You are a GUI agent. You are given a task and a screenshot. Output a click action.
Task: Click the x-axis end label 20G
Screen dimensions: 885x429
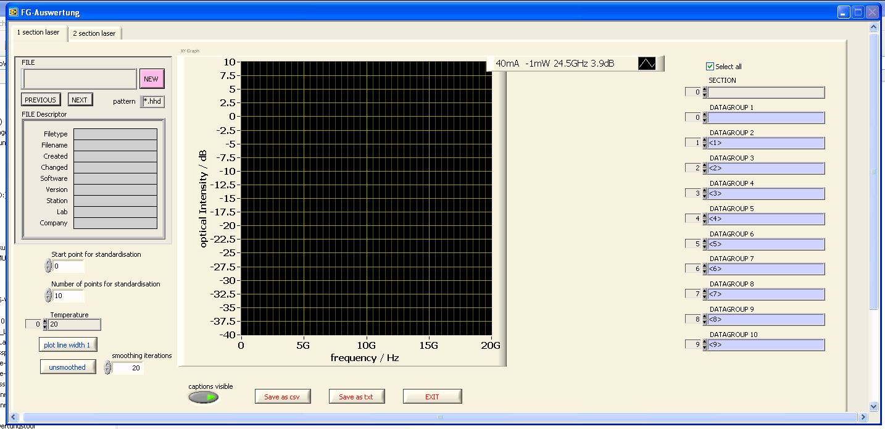(x=491, y=346)
